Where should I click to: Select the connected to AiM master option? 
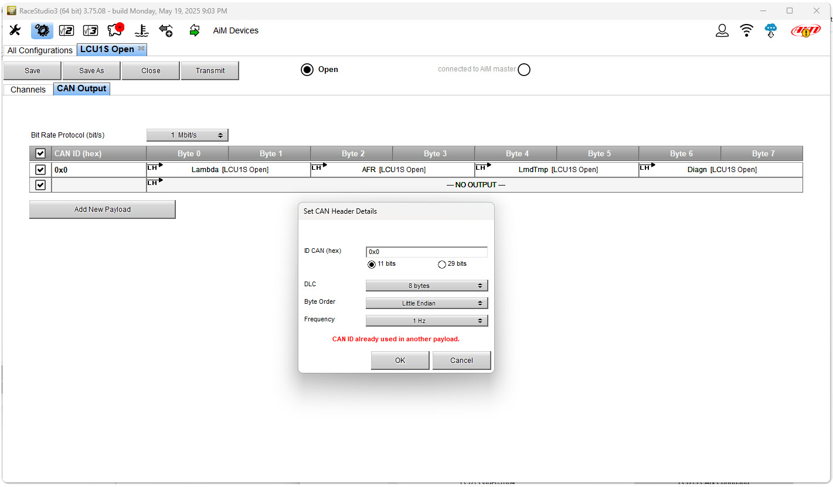click(x=524, y=70)
